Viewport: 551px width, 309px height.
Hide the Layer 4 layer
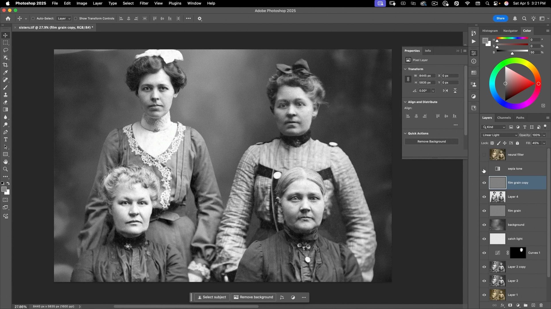[484, 197]
